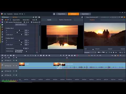Click the undo arrow in the menu bar
This screenshot has height=94, width=126.
pos(22,14)
